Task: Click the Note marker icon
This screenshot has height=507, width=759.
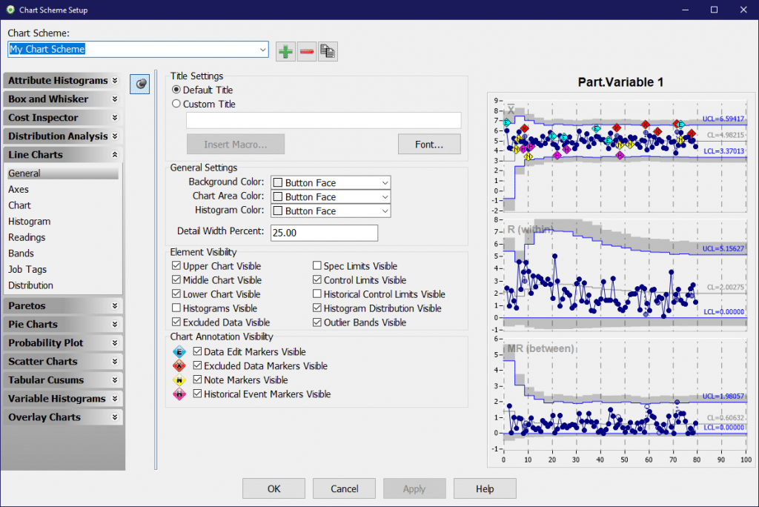Action: point(179,380)
